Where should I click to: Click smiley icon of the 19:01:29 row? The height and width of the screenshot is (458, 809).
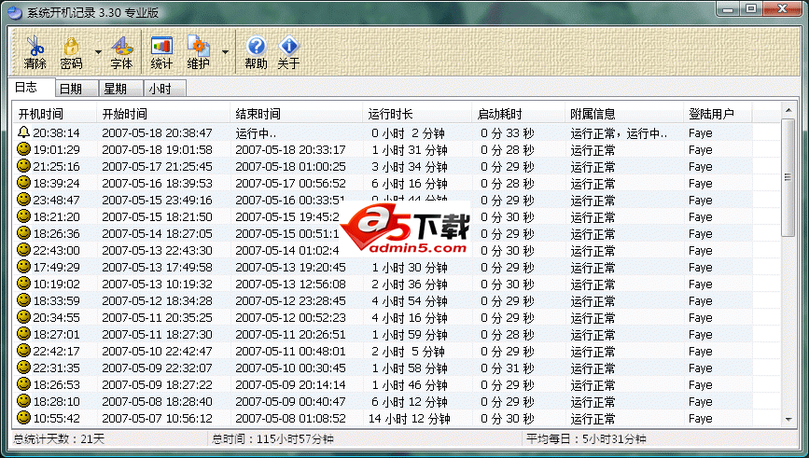pyautogui.click(x=23, y=149)
